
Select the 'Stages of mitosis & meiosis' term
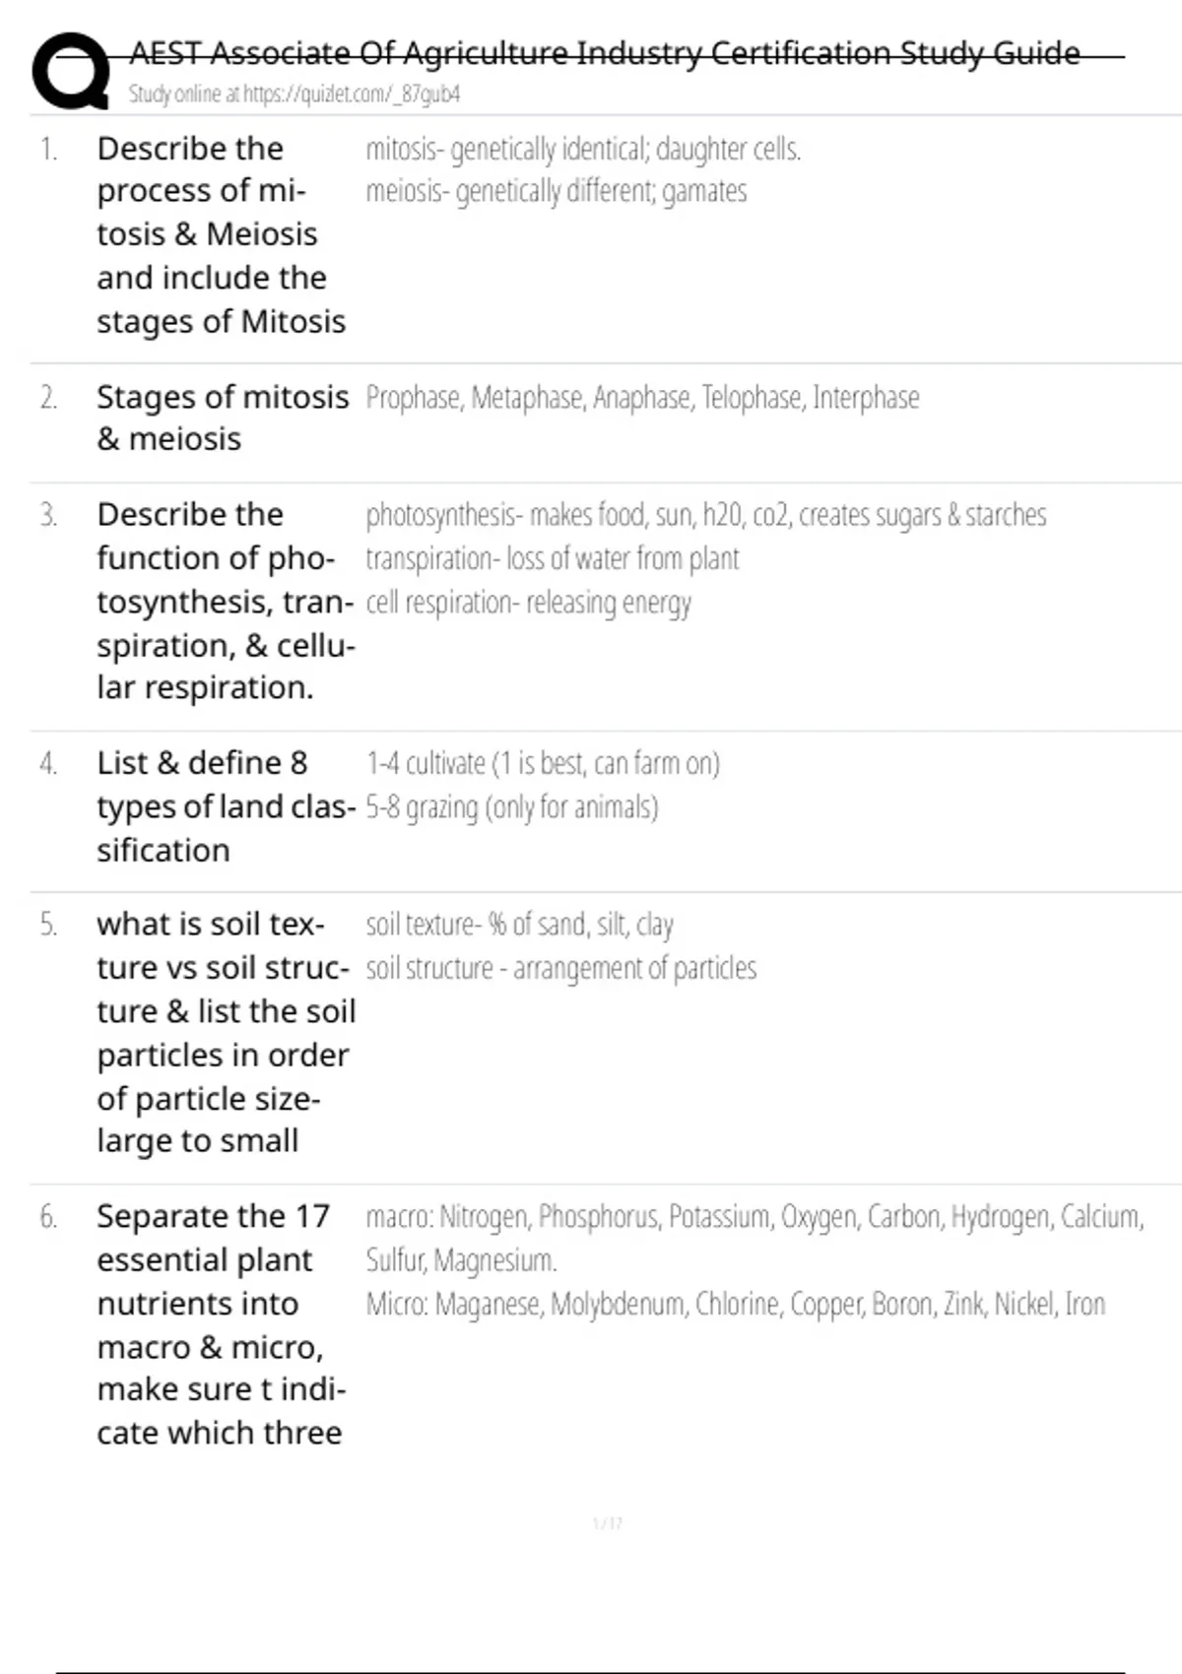pos(222,418)
